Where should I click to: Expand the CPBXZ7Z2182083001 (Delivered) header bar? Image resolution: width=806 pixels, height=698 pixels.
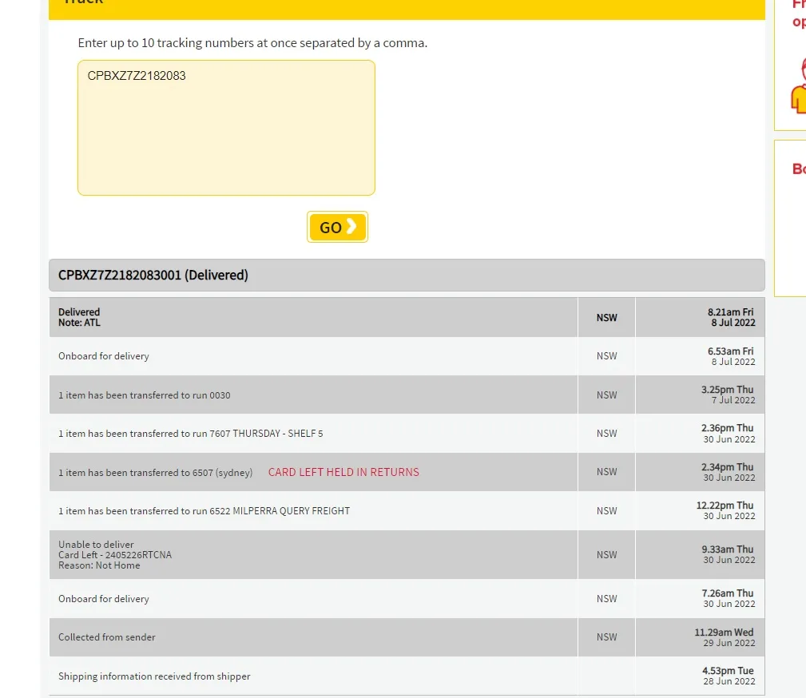(x=406, y=276)
